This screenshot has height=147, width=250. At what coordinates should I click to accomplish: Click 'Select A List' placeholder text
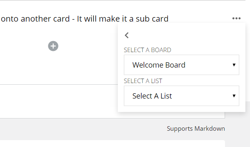152,96
